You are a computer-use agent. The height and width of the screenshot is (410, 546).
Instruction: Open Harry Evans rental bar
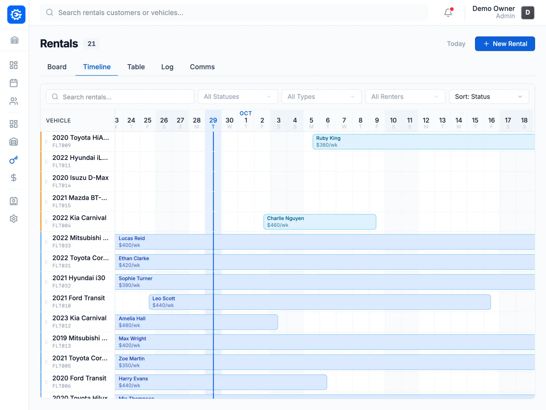point(221,382)
